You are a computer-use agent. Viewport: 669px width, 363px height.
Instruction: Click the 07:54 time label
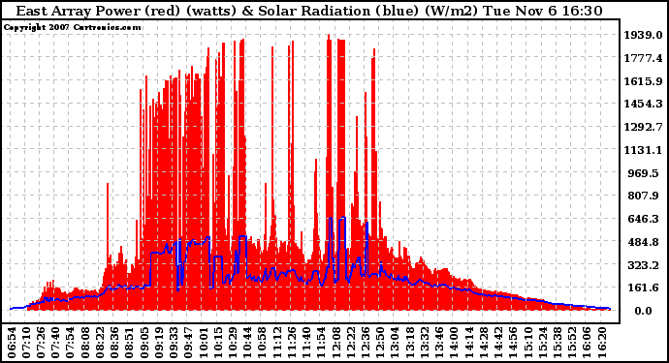(71, 343)
